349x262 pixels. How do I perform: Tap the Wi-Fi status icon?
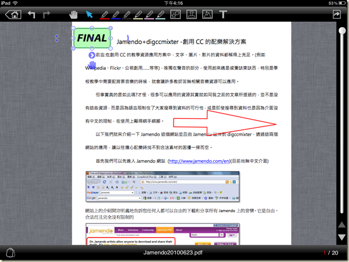15,3
